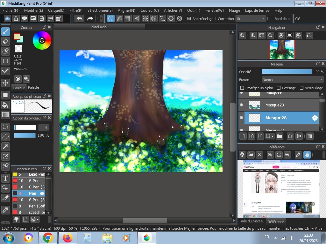Expand the add layer dropdown arrow
Screen dimensions: 326x244
(273, 137)
